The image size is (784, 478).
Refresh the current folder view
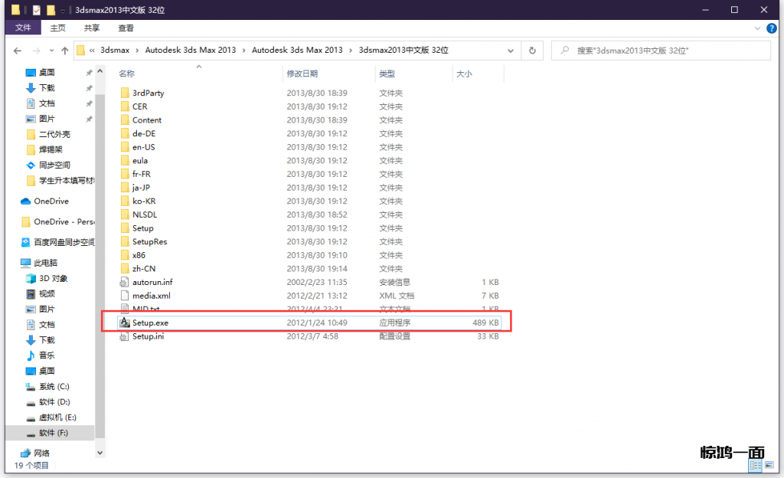pos(532,51)
